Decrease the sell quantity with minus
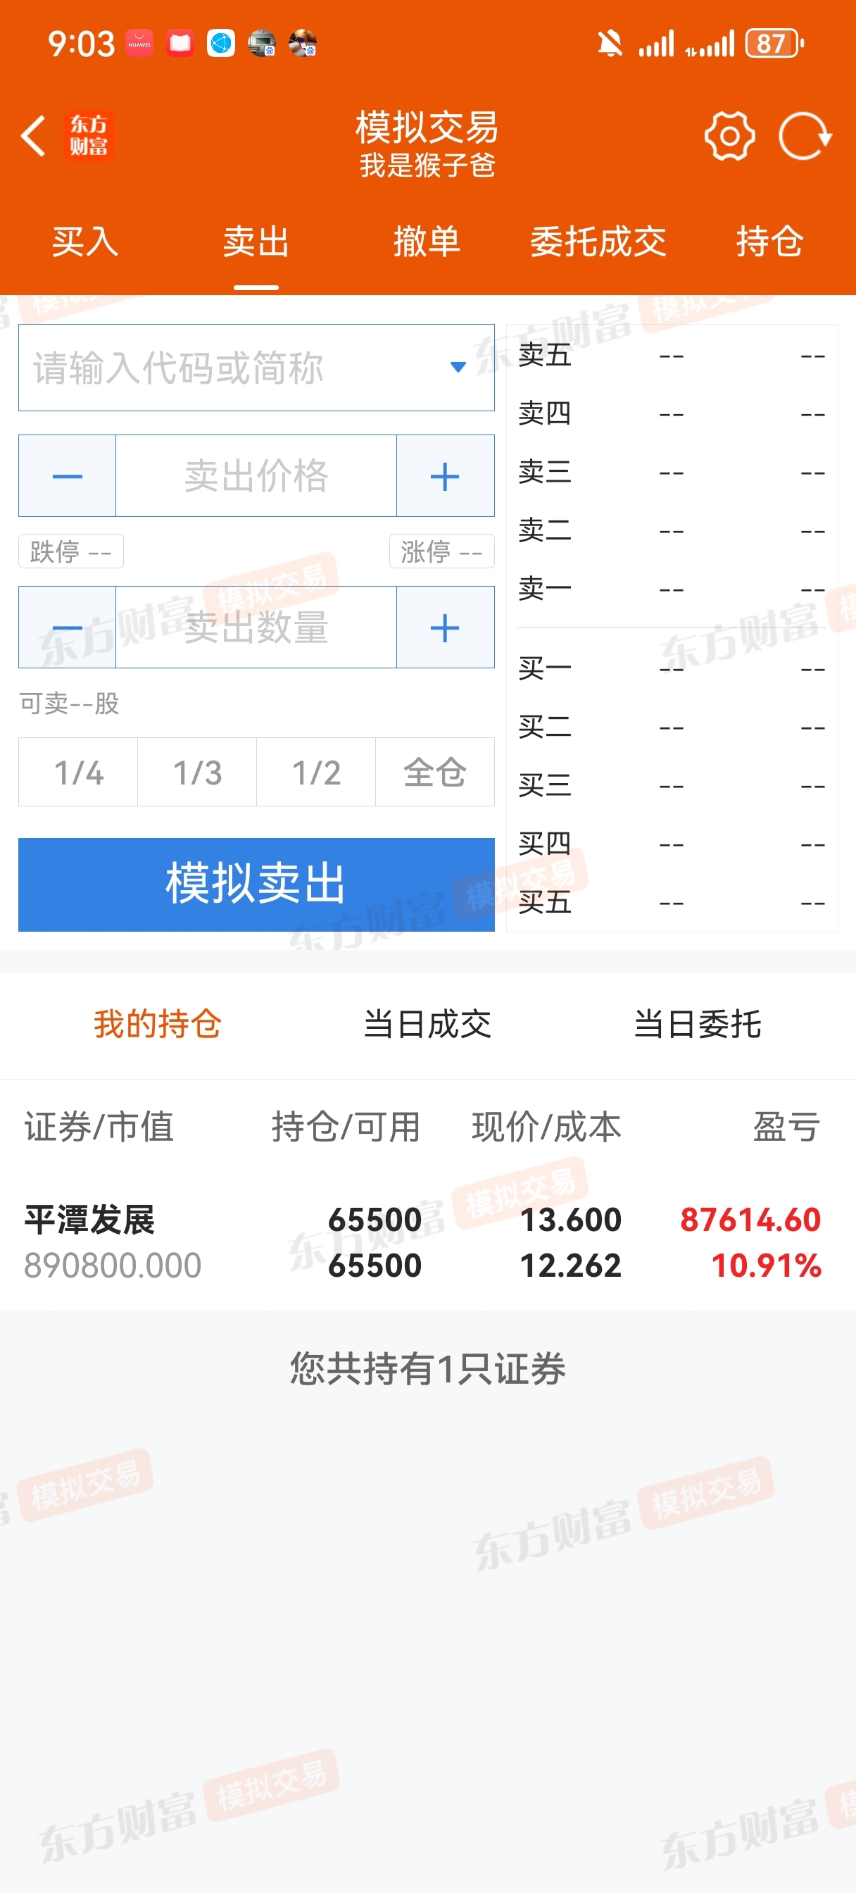The width and height of the screenshot is (856, 1893). [x=67, y=627]
